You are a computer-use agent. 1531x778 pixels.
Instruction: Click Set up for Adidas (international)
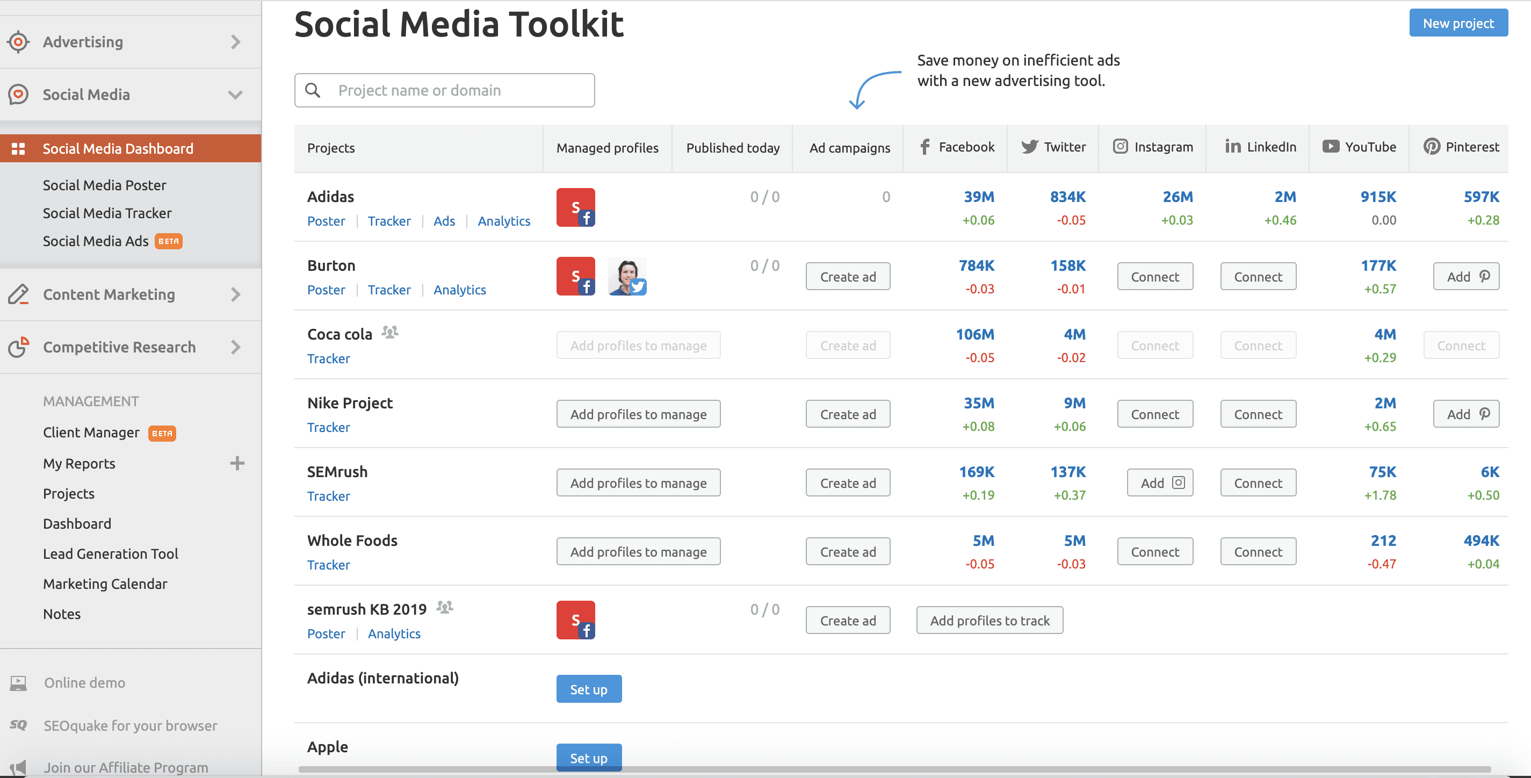pyautogui.click(x=588, y=689)
